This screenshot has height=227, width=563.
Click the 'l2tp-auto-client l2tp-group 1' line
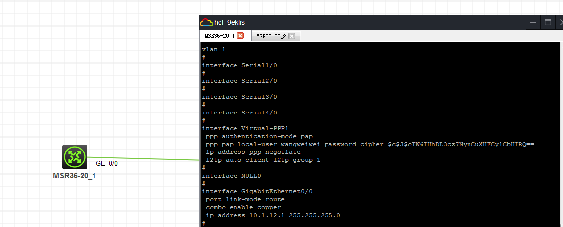[263, 160]
